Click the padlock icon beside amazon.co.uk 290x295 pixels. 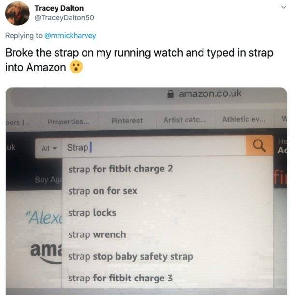pyautogui.click(x=170, y=93)
